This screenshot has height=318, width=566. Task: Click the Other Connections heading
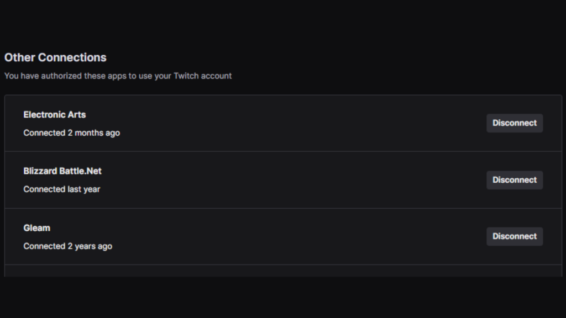55,57
